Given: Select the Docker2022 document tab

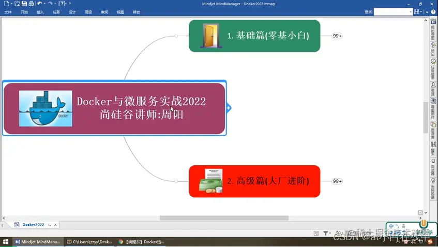Looking at the screenshot, I should [33, 225].
